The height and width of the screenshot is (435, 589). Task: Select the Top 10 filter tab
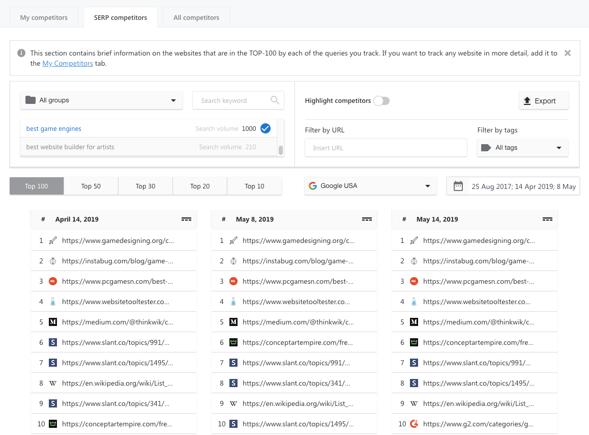tap(254, 186)
